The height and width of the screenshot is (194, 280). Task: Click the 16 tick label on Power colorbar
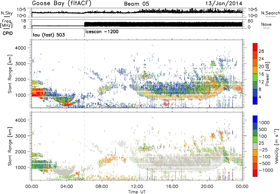click(x=261, y=74)
